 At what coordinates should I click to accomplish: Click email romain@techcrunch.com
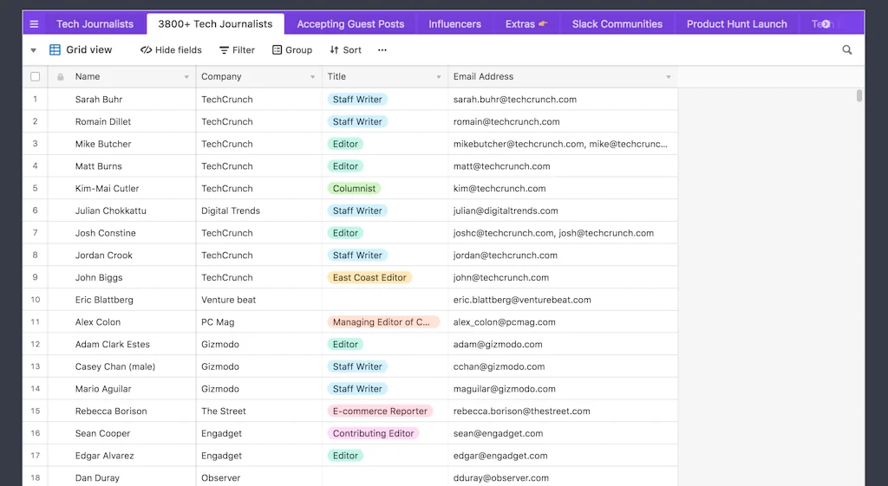pyautogui.click(x=506, y=121)
